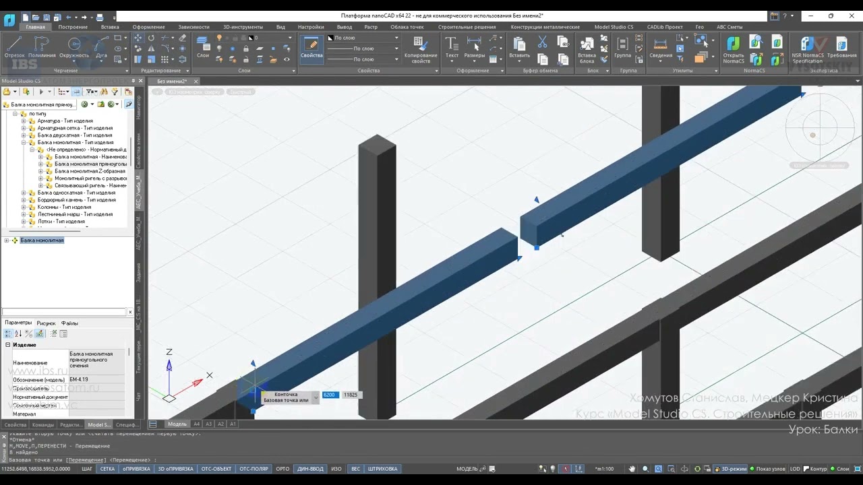Expand the Черчение panel options
Screen dimensions: 863x485
coord(127,70)
